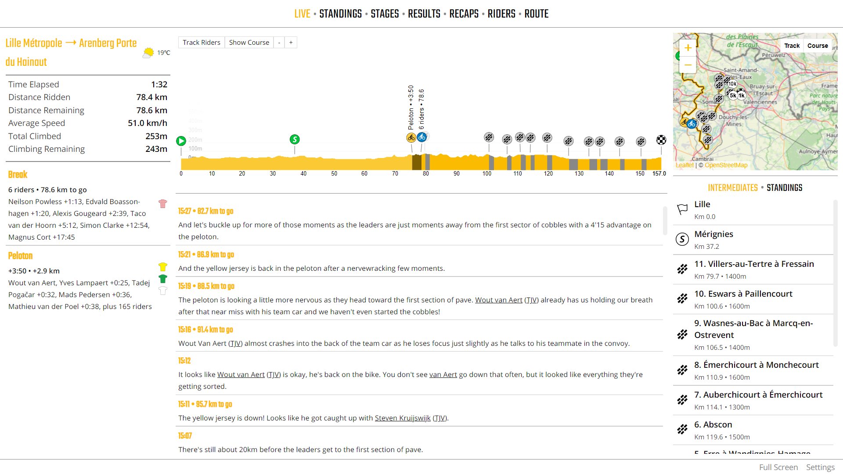Click the flag icon beside Lille
This screenshot has width=843, height=474.
682,209
